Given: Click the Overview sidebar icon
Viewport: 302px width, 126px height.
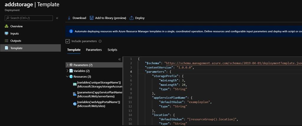Looking at the screenshot, I should (6, 26).
